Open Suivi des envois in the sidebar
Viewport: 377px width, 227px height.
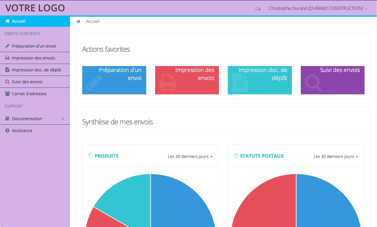point(35,82)
